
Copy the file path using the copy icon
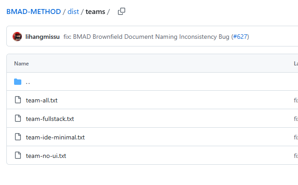pos(121,12)
